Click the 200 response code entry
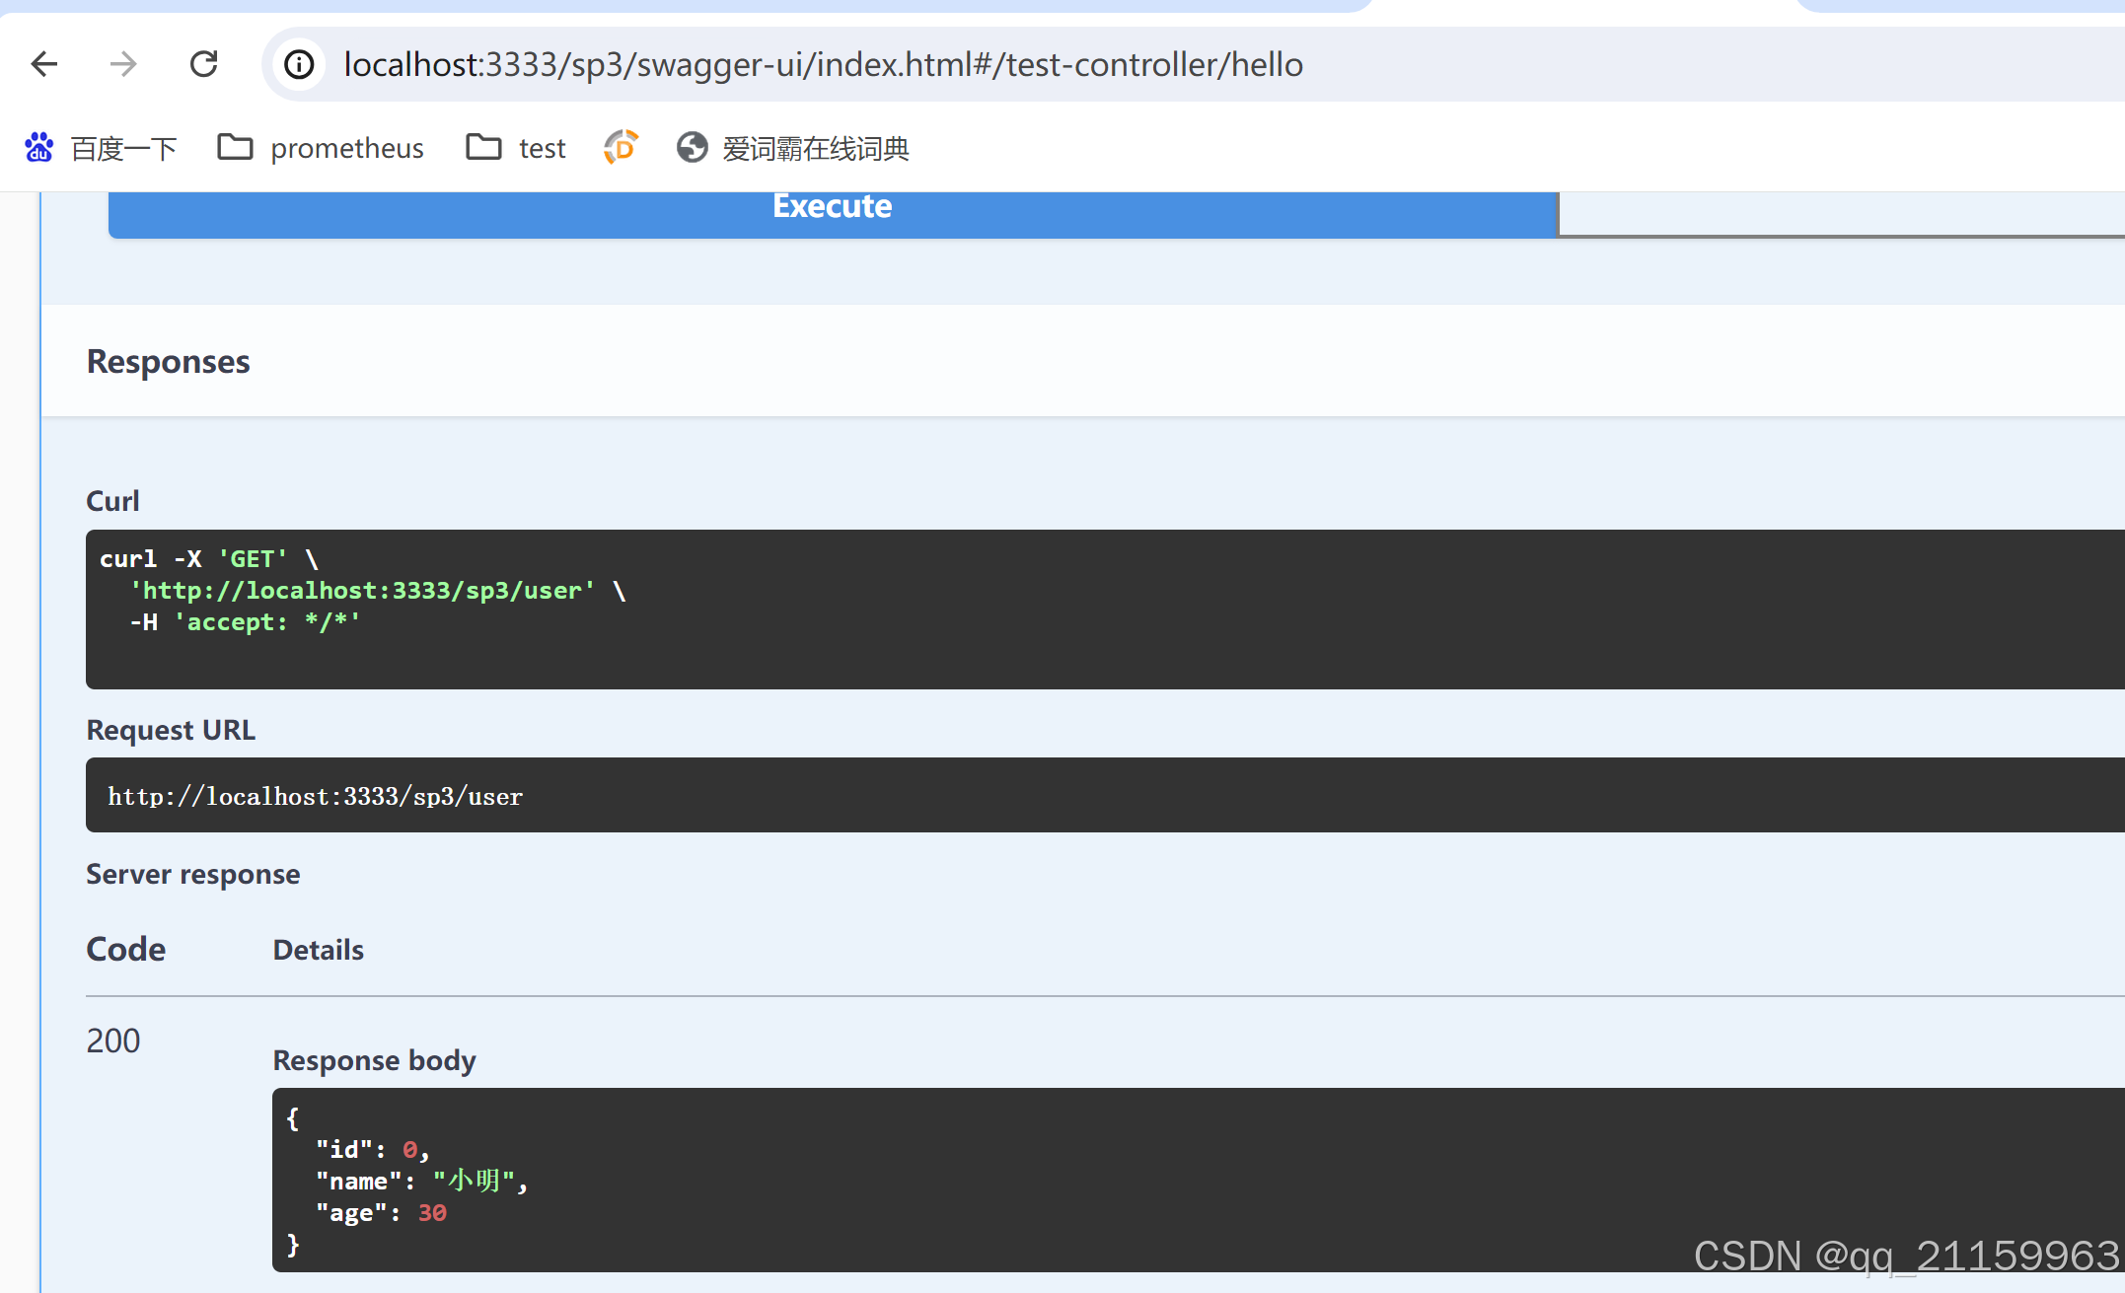The width and height of the screenshot is (2125, 1293). 112,1041
